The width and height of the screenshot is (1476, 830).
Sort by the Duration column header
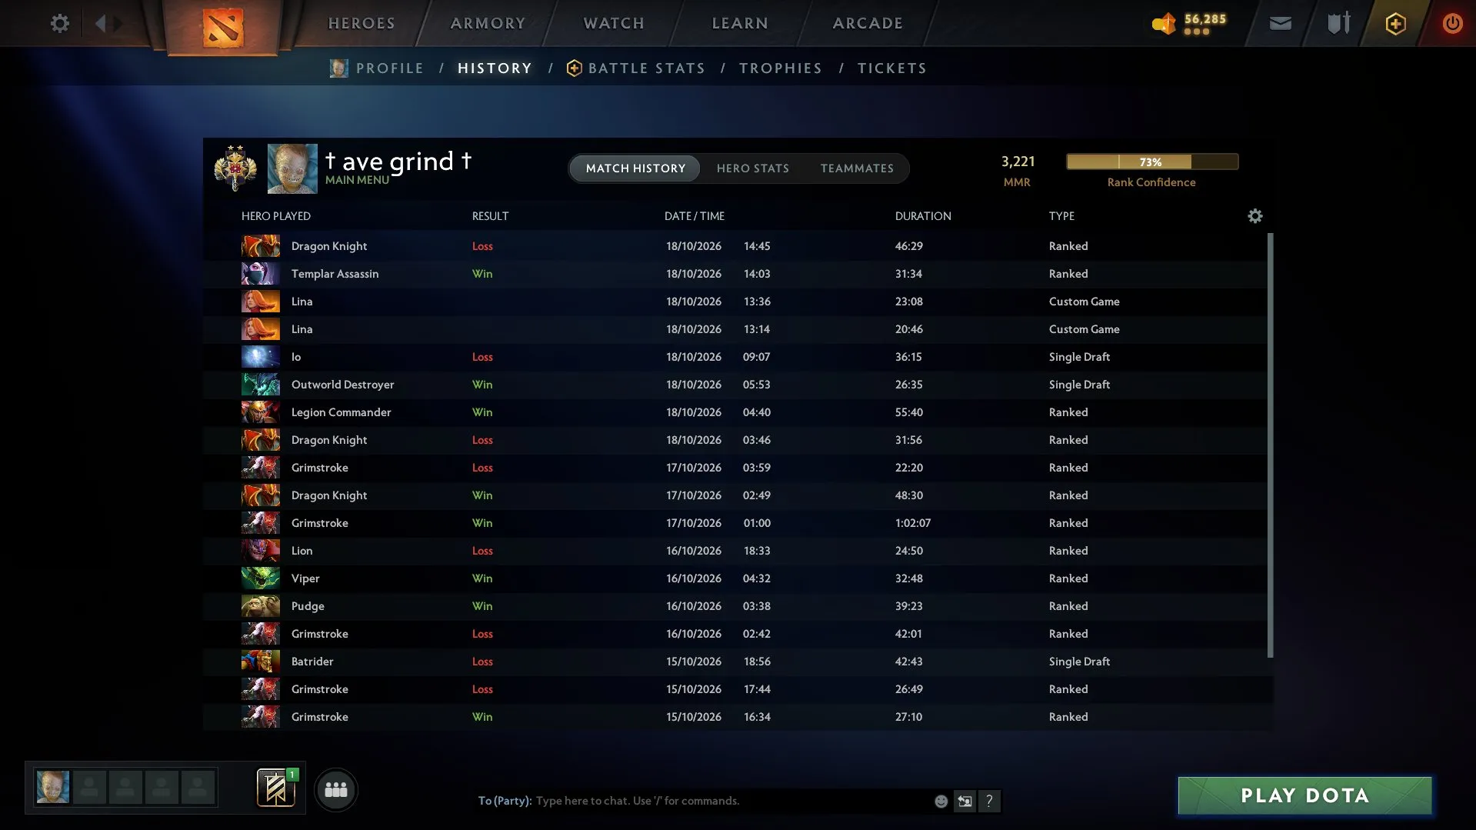click(x=923, y=216)
